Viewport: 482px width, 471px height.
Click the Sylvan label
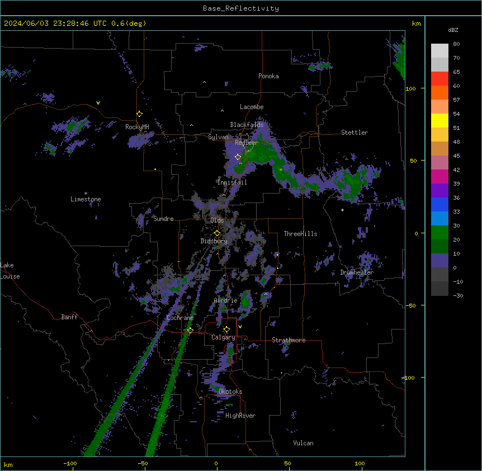click(x=218, y=137)
